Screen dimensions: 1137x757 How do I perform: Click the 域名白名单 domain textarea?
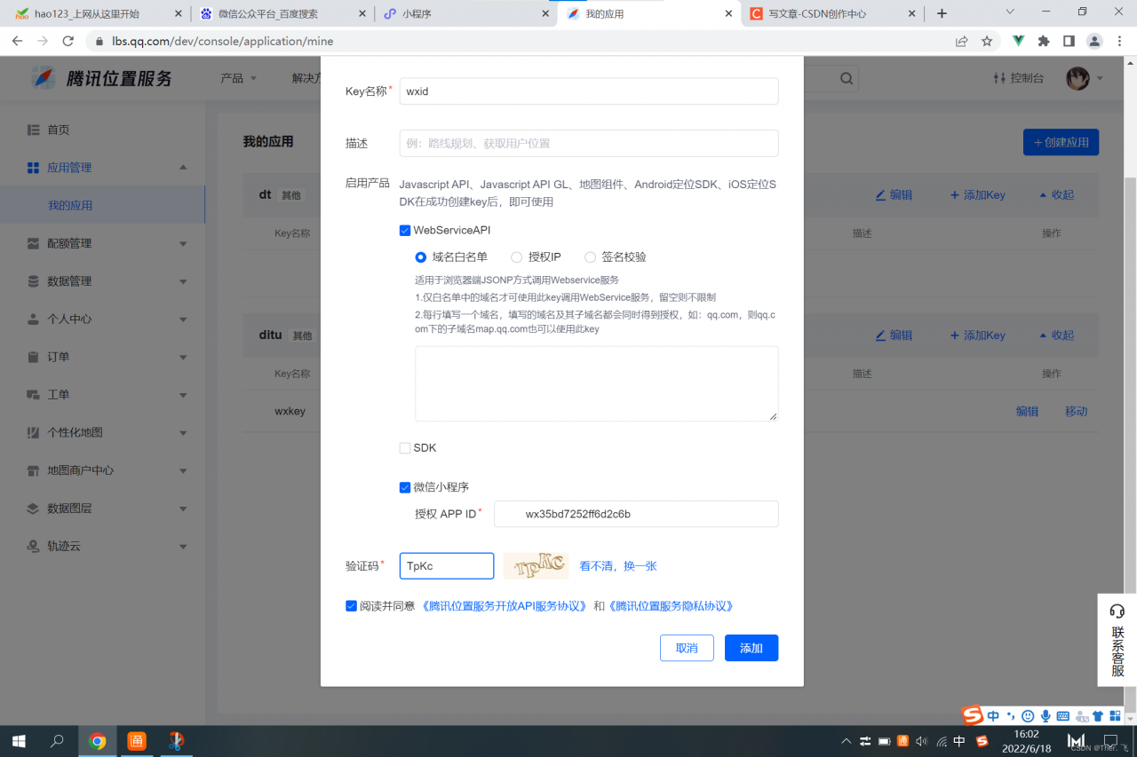tap(597, 383)
